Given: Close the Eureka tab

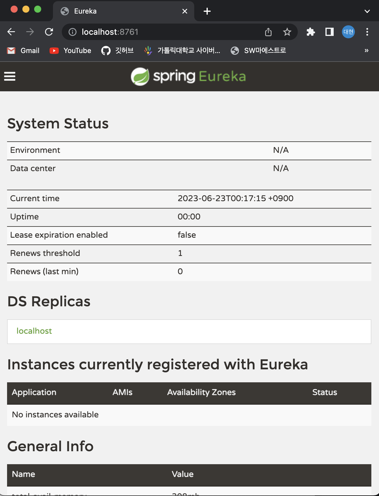Looking at the screenshot, I should (x=185, y=11).
